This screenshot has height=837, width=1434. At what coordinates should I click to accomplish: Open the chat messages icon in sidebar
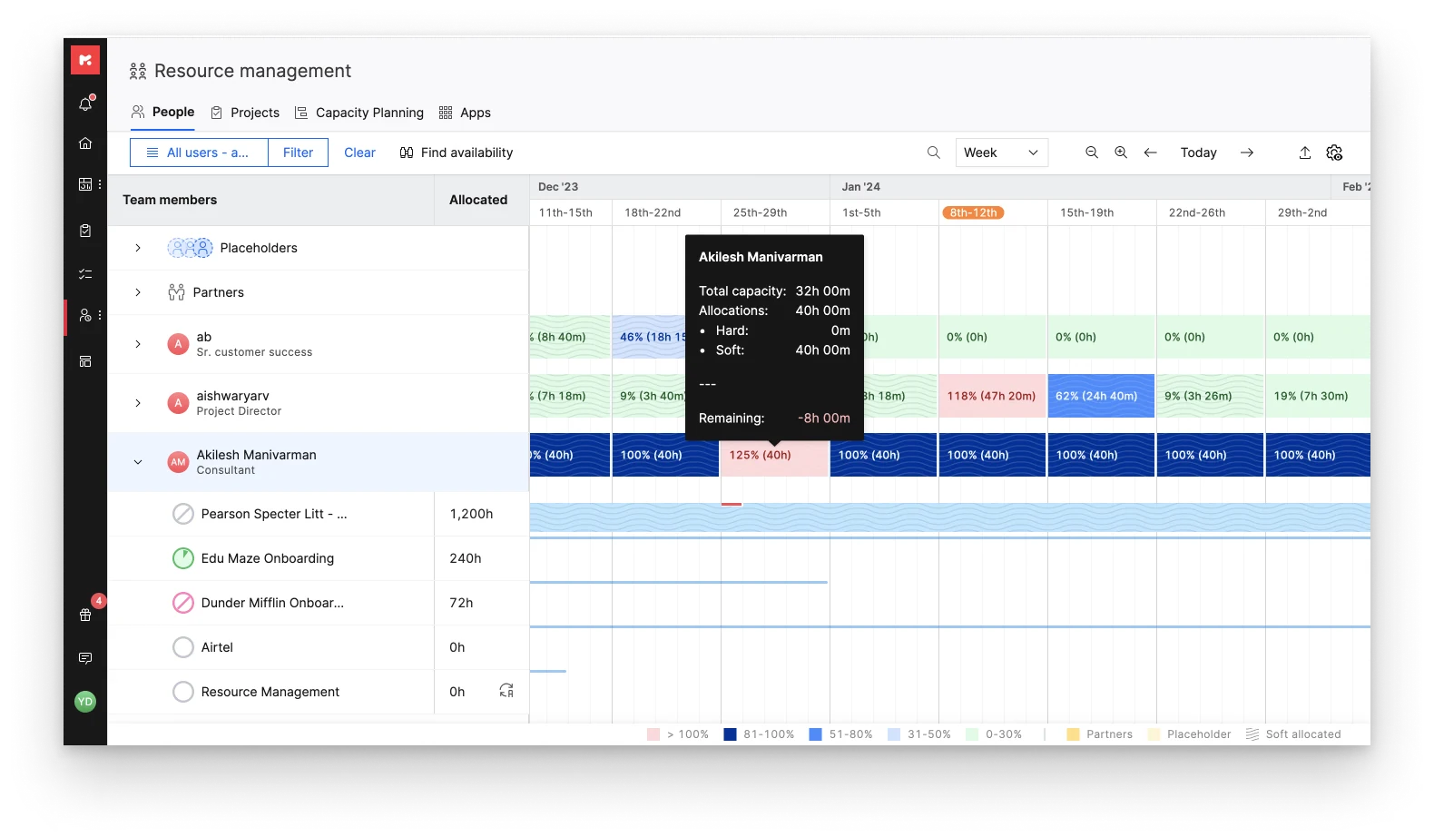85,658
